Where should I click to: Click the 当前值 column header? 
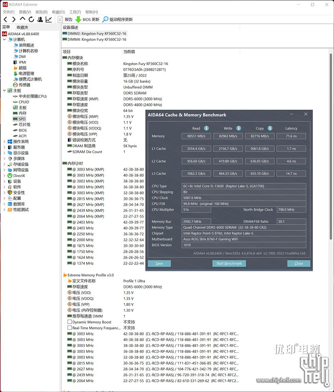click(129, 52)
